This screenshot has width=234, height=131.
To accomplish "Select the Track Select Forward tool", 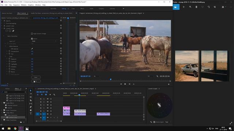I will pyautogui.click(x=31, y=94).
